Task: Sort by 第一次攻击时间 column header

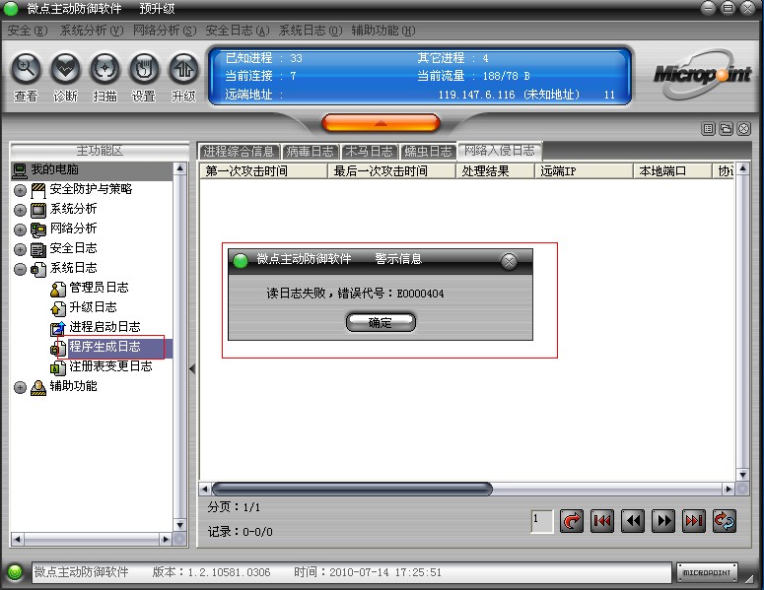Action: point(263,171)
